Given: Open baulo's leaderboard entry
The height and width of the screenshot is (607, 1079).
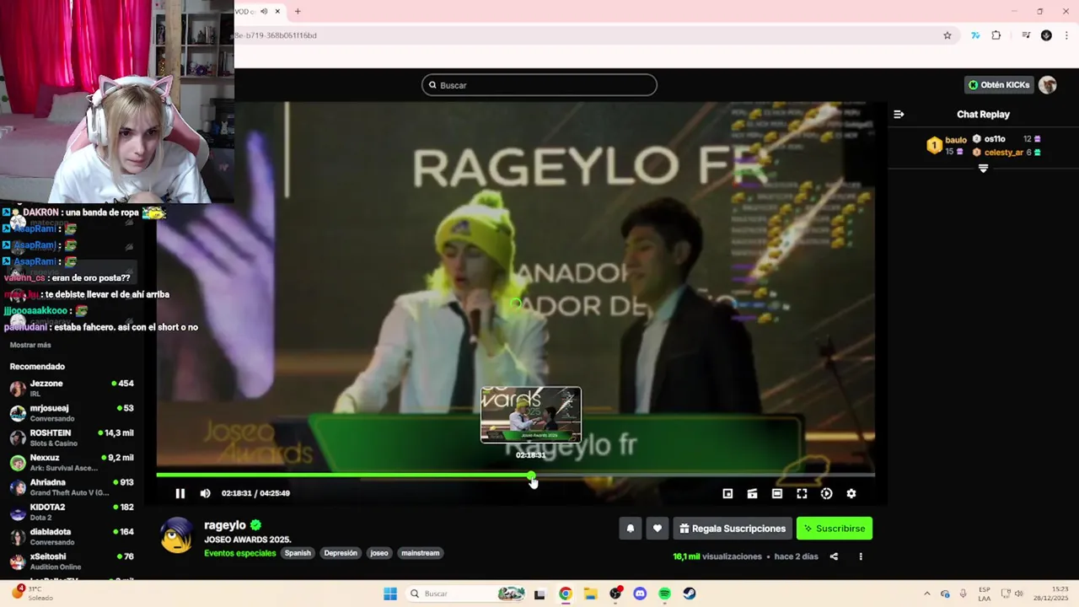Looking at the screenshot, I should click(947, 145).
